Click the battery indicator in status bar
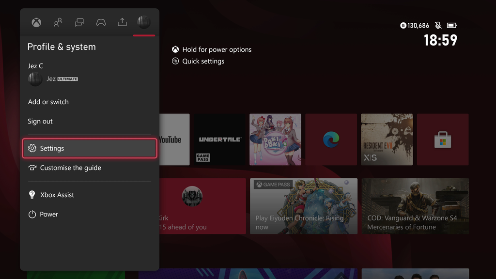496x279 pixels. (452, 25)
